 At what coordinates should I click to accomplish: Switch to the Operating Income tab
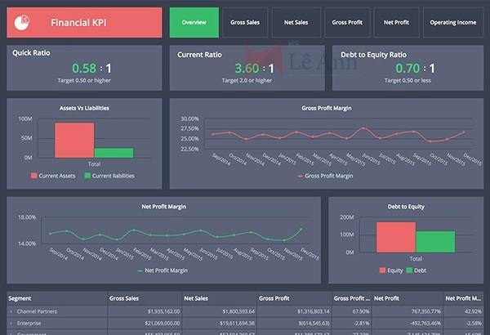click(x=453, y=22)
